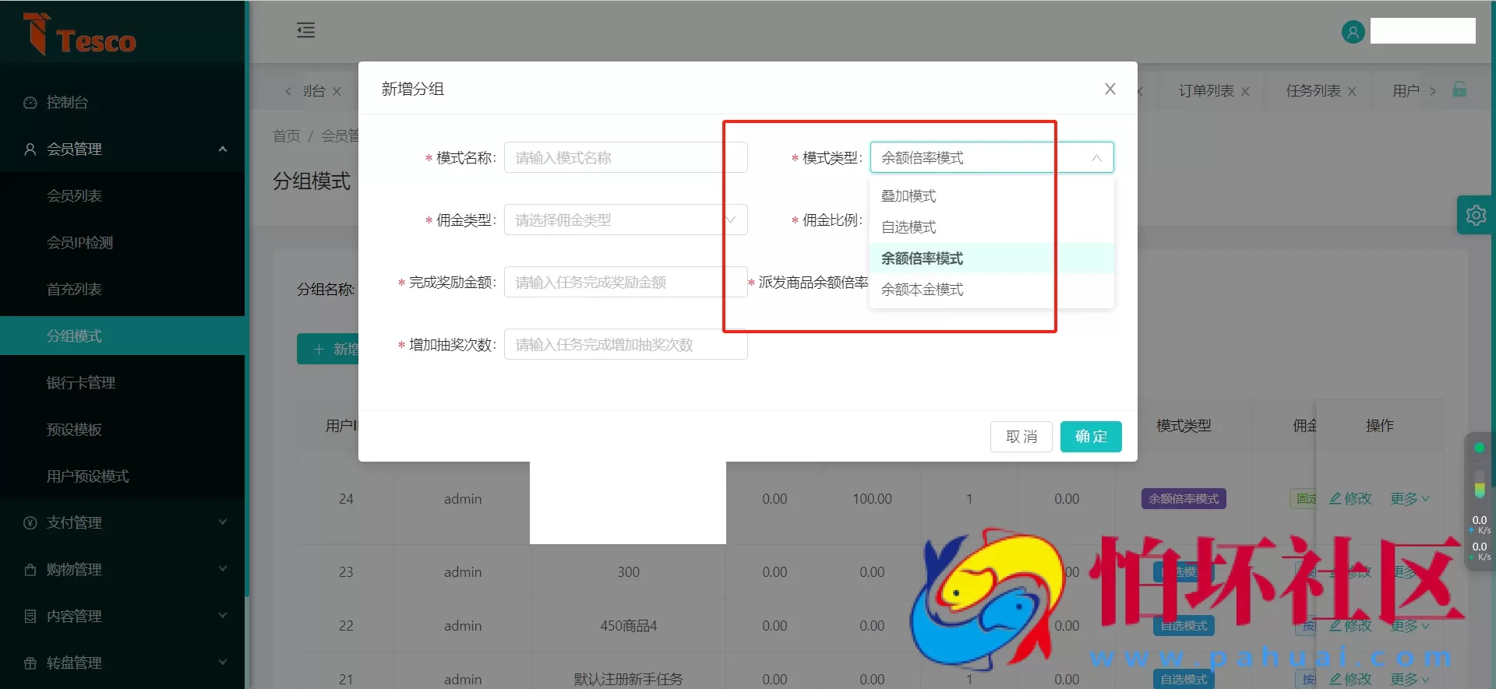
Task: Open 更多 menu for row 24
Action: (x=1410, y=499)
